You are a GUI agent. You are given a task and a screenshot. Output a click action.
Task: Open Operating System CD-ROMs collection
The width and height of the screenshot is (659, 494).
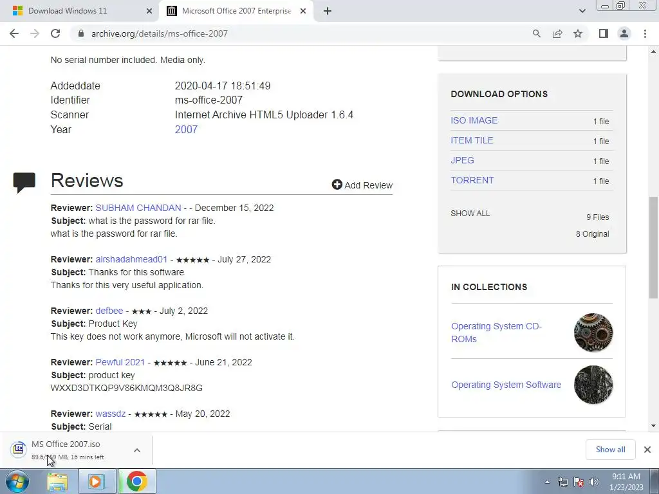click(x=496, y=333)
